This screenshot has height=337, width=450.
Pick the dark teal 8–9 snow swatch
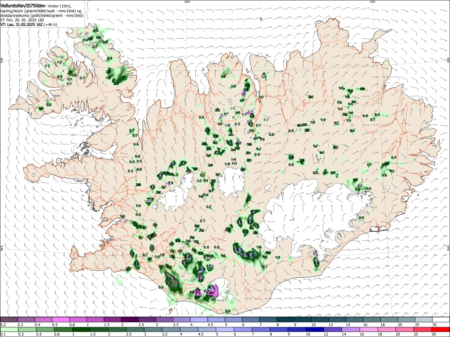[286, 319]
